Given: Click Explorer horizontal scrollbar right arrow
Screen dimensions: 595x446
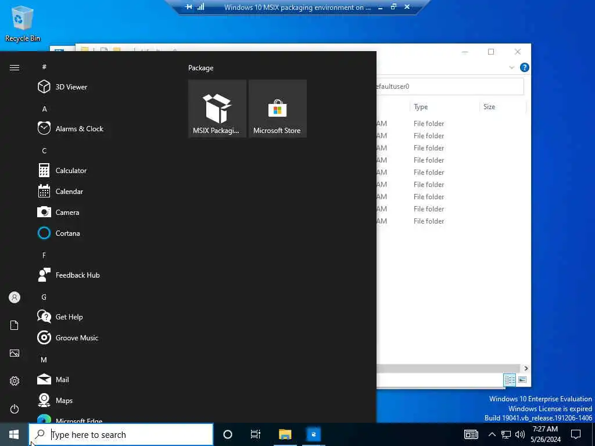Looking at the screenshot, I should [526, 368].
